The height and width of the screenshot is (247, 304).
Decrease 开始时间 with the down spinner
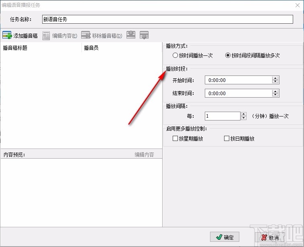coord(275,82)
